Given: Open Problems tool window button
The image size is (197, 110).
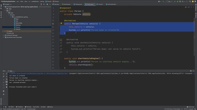Looking at the screenshot, I should (x=19, y=107).
